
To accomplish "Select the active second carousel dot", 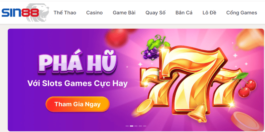I will click(132, 126).
